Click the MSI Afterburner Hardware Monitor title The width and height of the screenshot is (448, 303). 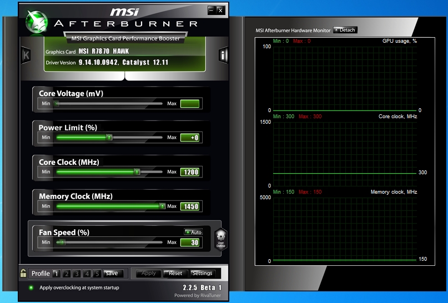click(x=293, y=31)
